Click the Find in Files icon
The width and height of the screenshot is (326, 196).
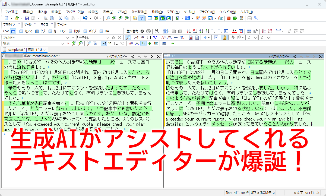pyautogui.click(x=135, y=18)
